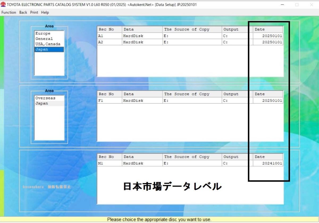Select Japan in the second Area list
Viewport: 319px width, 223px height.
coord(42,104)
